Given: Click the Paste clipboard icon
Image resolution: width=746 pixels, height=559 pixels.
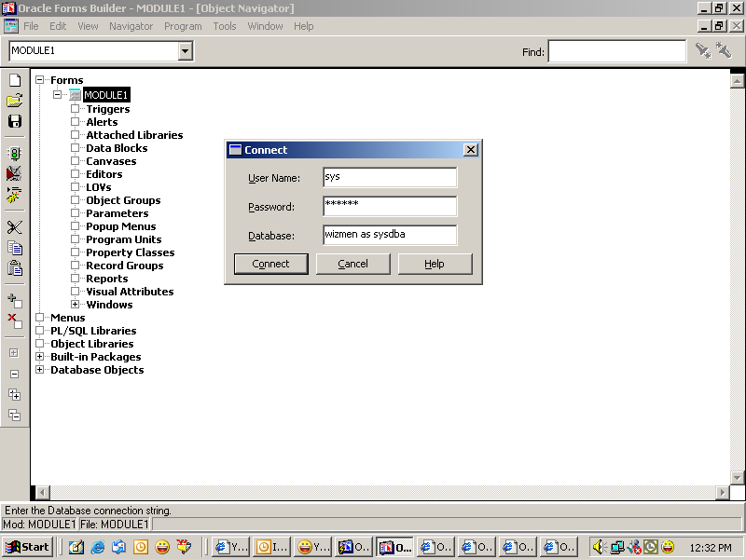Looking at the screenshot, I should (15, 268).
